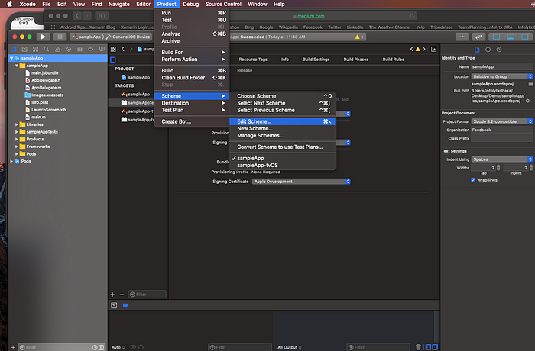Viewport: 535px width, 351px height.
Task: Open the Find navigator magnifier icon
Action: 47,49
